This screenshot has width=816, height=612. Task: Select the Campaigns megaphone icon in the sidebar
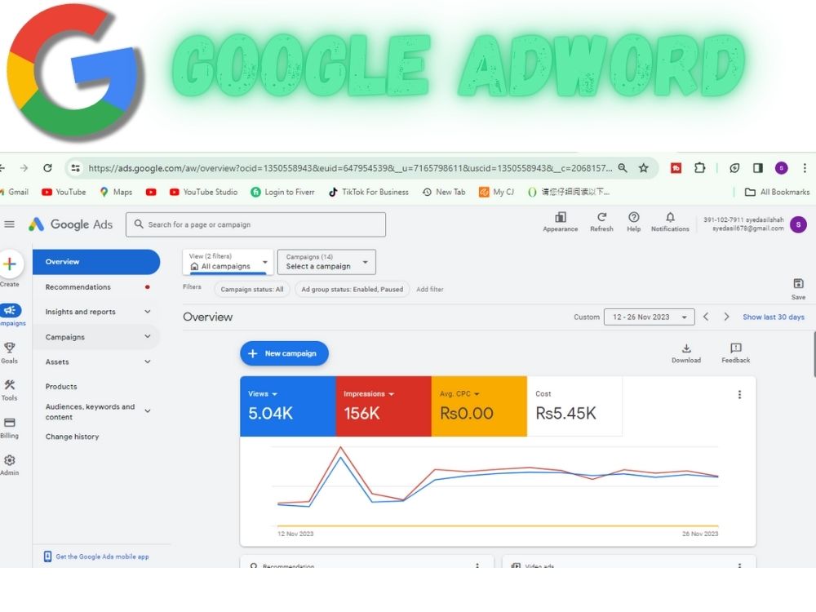pos(10,311)
